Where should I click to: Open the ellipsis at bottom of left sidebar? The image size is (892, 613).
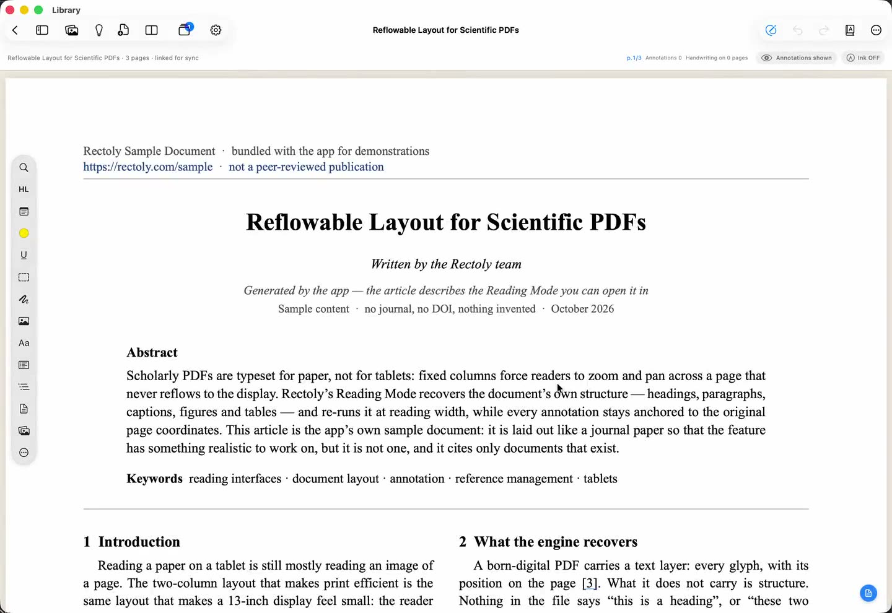coord(24,453)
